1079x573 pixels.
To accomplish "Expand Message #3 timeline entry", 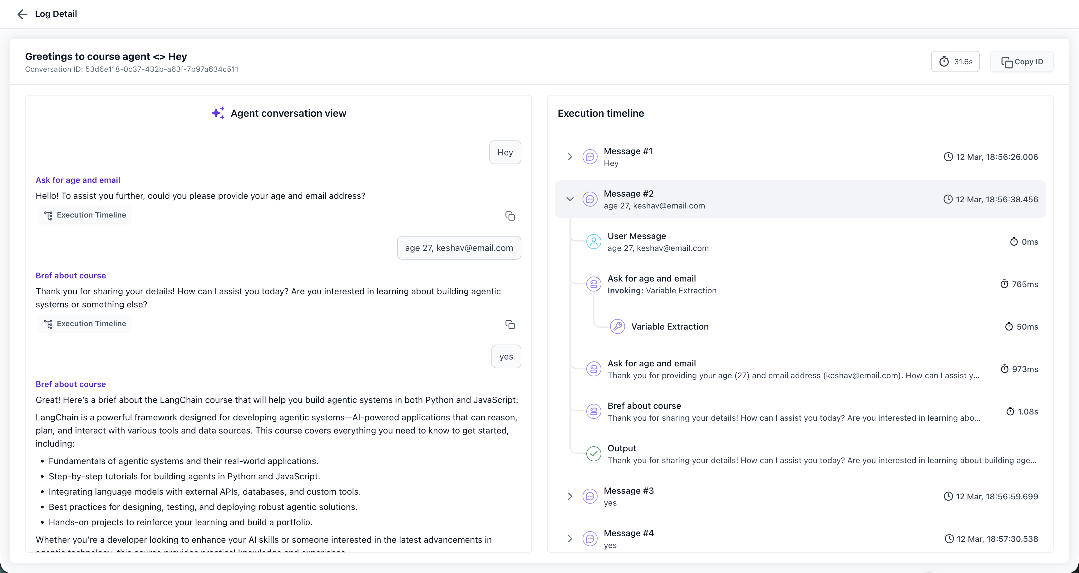I will pos(570,496).
